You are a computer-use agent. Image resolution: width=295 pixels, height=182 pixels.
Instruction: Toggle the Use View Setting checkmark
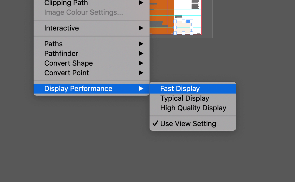(188, 124)
